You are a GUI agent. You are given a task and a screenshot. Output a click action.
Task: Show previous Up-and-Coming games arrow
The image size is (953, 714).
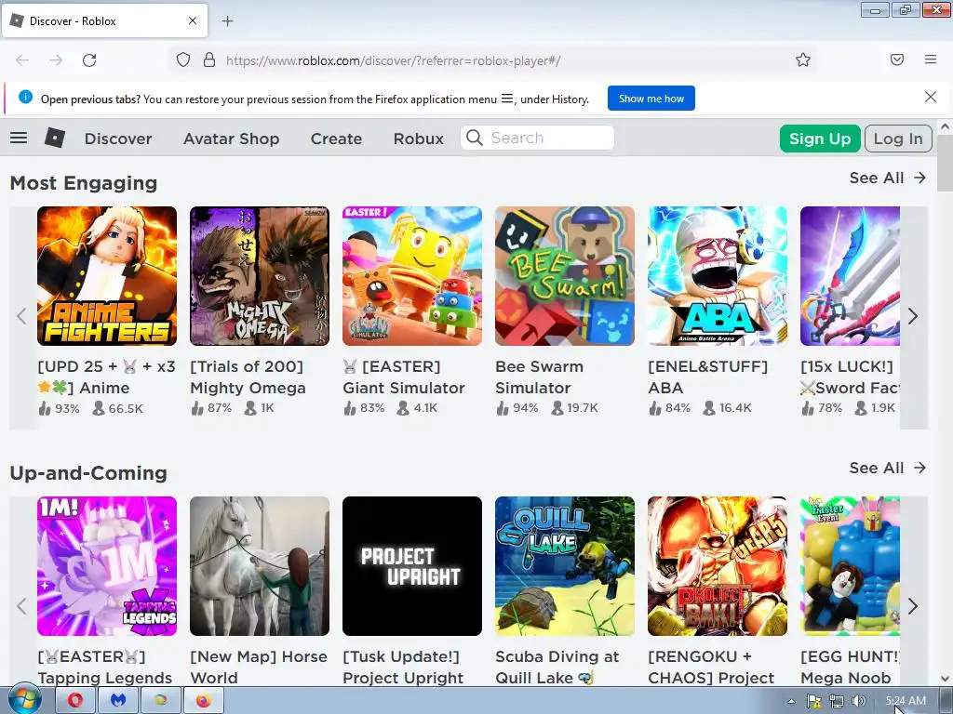click(22, 606)
